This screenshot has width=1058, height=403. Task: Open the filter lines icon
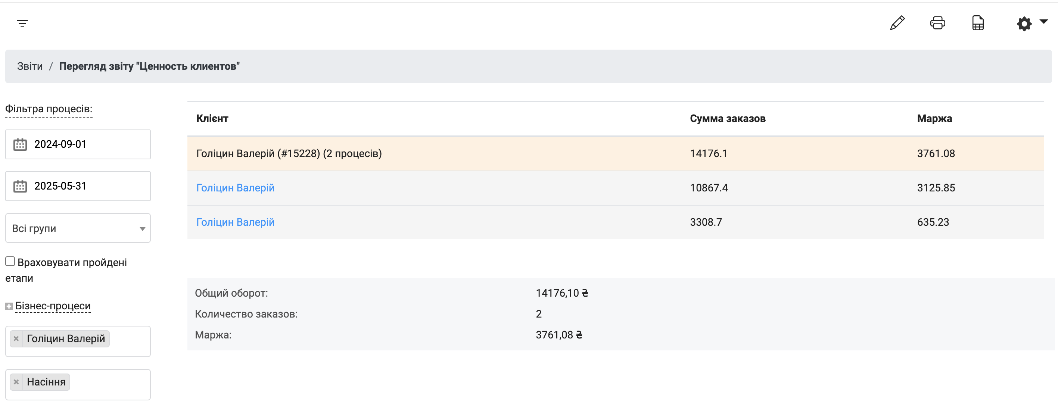coord(22,24)
